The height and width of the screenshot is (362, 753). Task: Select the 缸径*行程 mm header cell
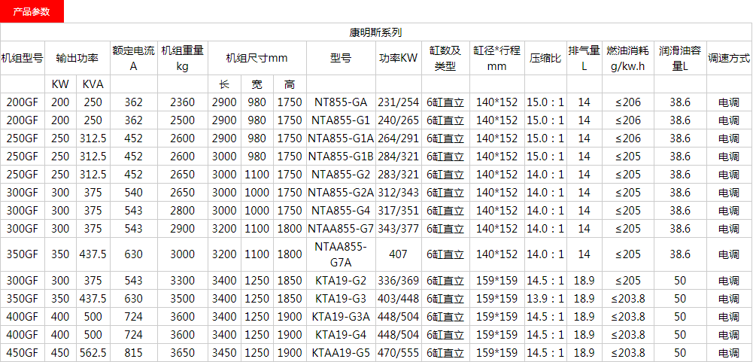[496, 58]
